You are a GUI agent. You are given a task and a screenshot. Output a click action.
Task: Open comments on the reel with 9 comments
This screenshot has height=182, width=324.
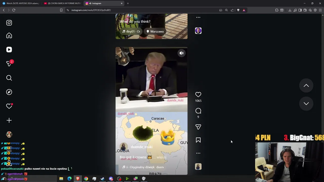click(198, 111)
